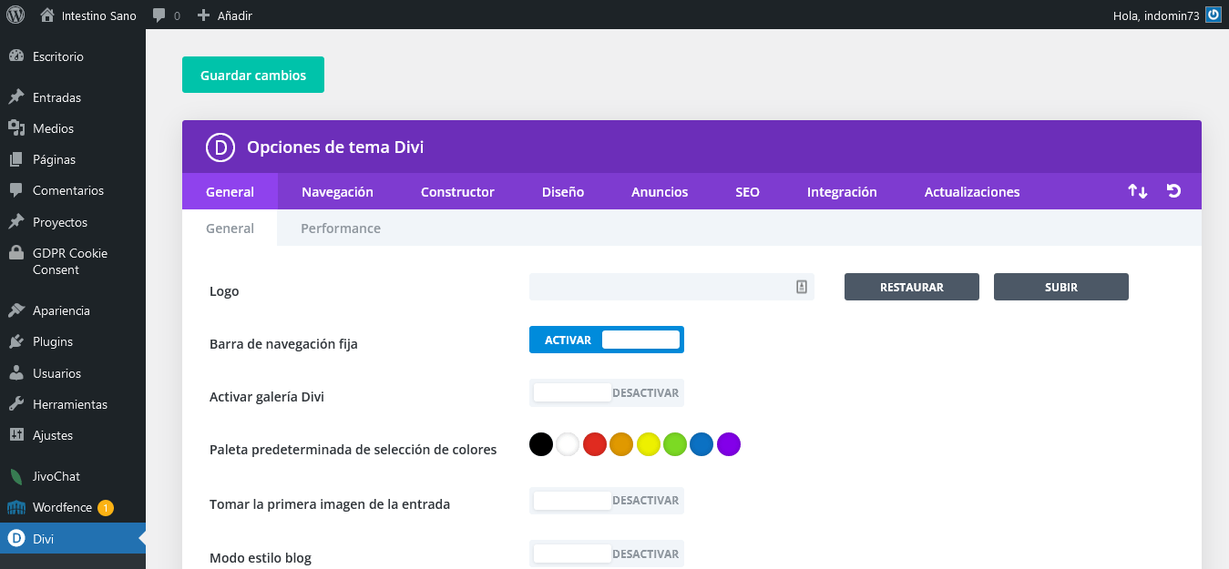Viewport: 1229px width, 569px height.
Task: Open Medios in the sidebar menu
Action: click(53, 128)
